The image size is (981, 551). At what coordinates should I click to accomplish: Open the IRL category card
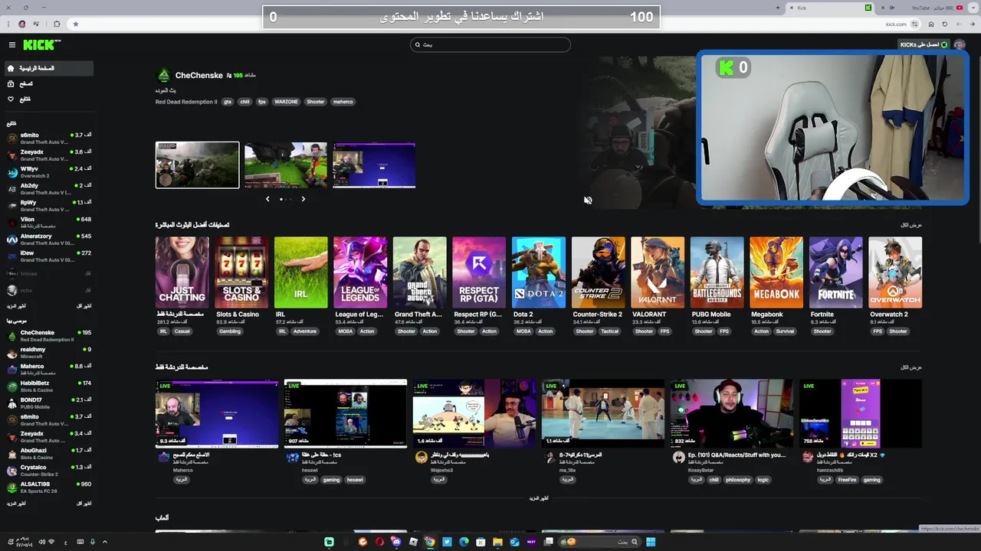tap(300, 272)
